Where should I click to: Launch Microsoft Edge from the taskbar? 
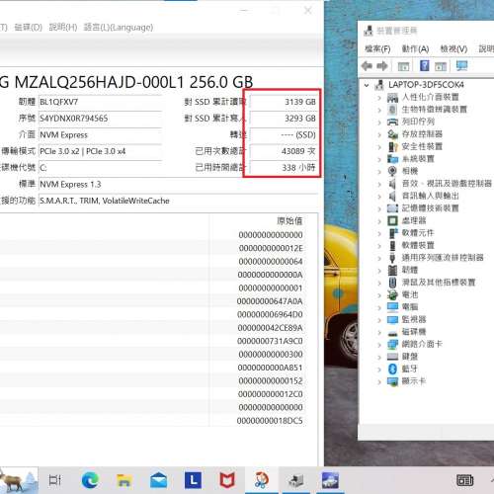[x=90, y=480]
